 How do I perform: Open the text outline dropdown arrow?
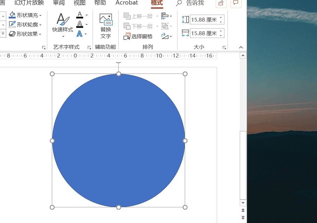[87, 24]
